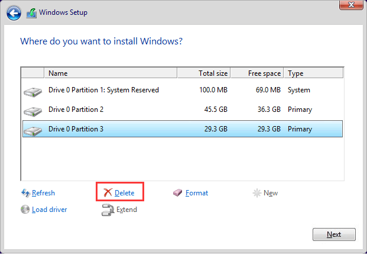Click the Extend partition icon

tap(108, 210)
